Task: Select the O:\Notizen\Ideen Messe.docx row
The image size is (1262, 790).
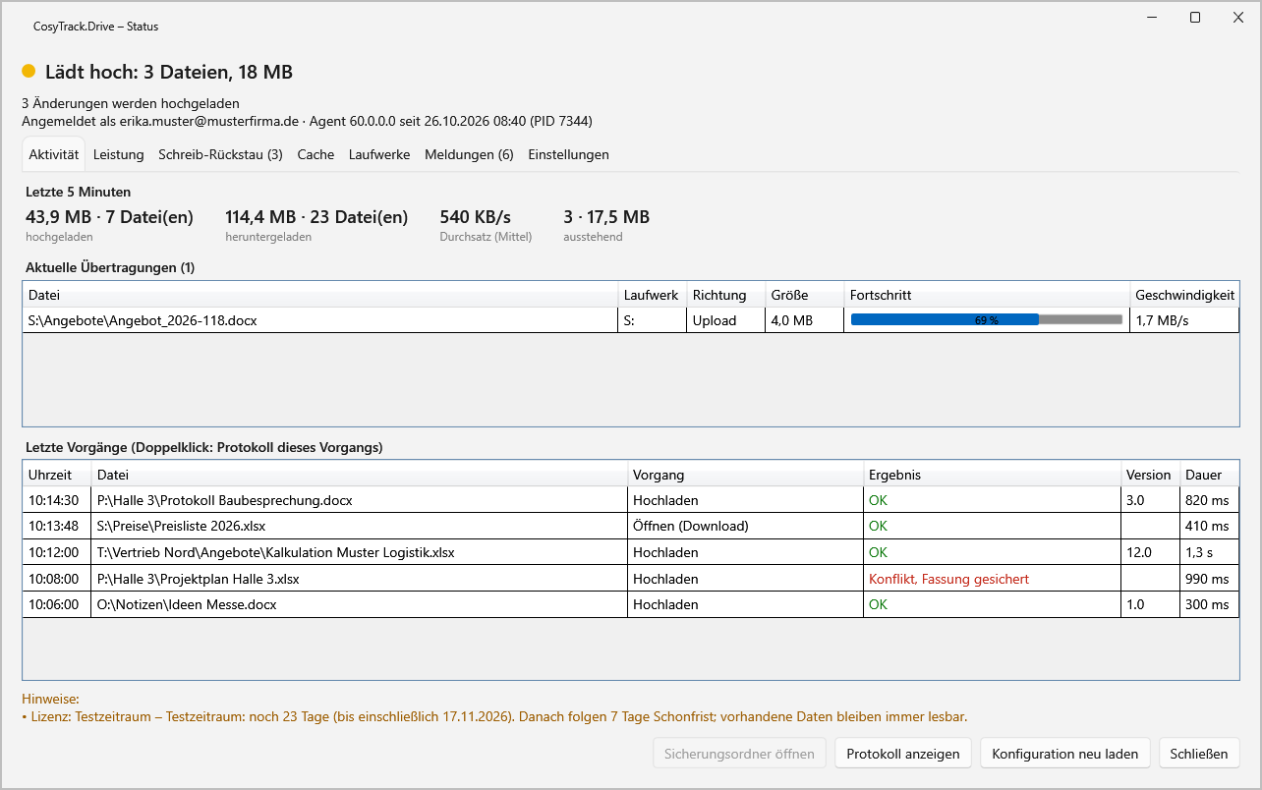Action: click(x=630, y=604)
